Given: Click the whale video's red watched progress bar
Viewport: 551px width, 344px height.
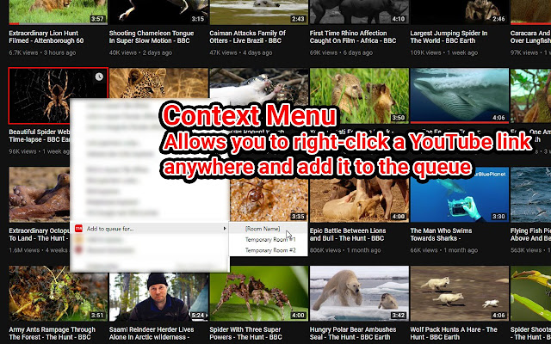Looking at the screenshot, I should (459, 122).
